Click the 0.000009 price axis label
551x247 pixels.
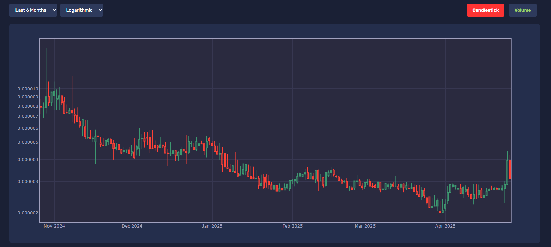click(28, 97)
